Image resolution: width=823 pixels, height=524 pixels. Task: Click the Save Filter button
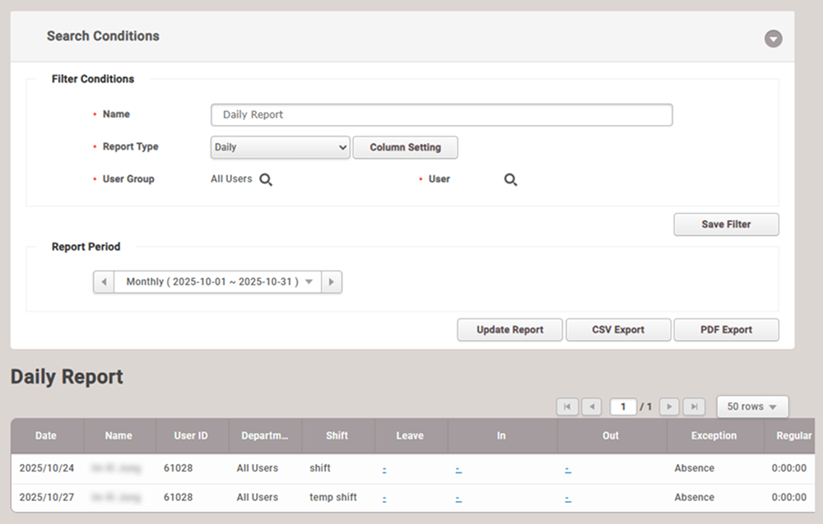point(726,225)
